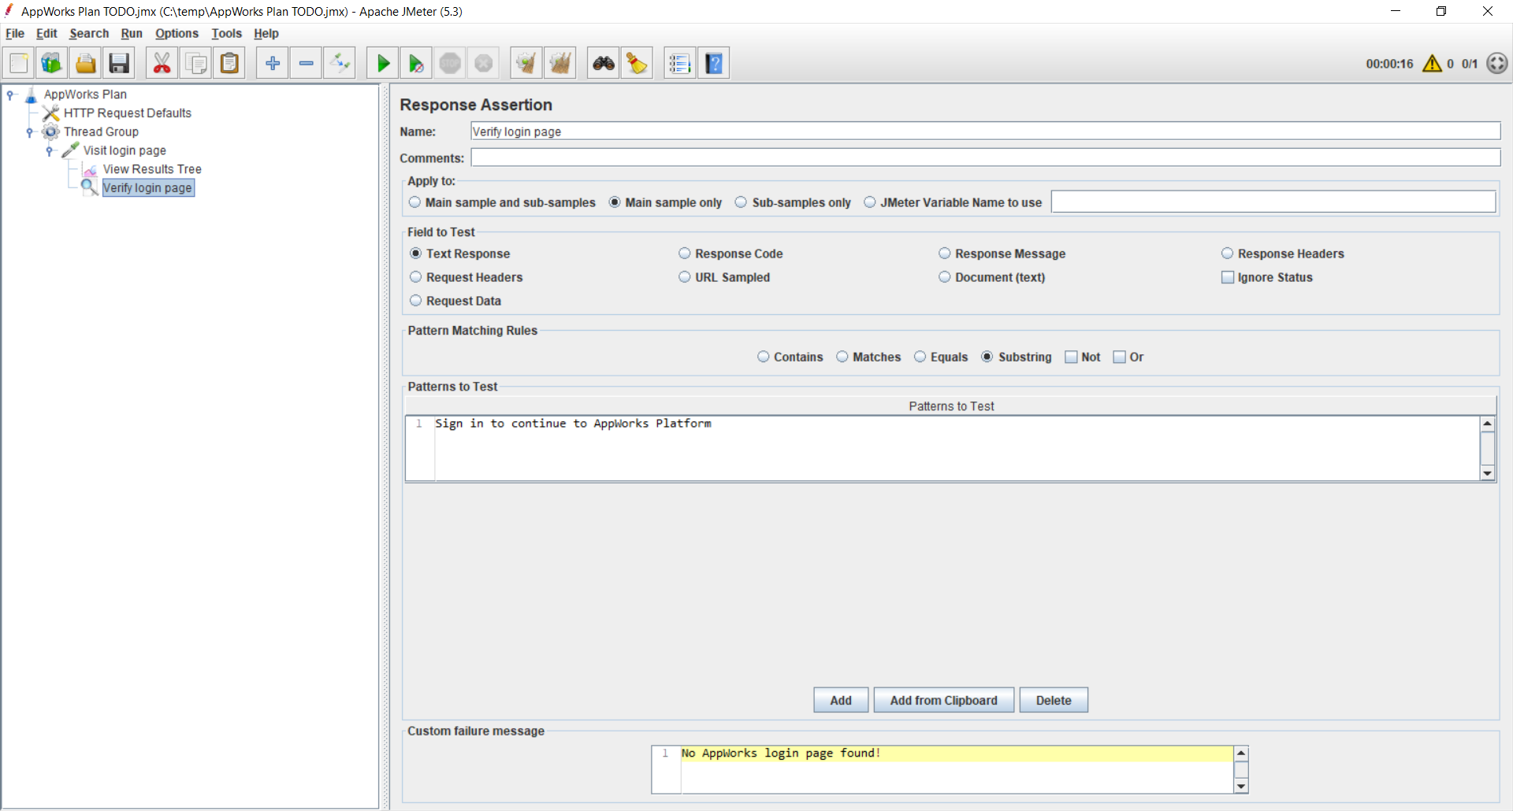Open the Templates icon in the toolbar

(51, 64)
